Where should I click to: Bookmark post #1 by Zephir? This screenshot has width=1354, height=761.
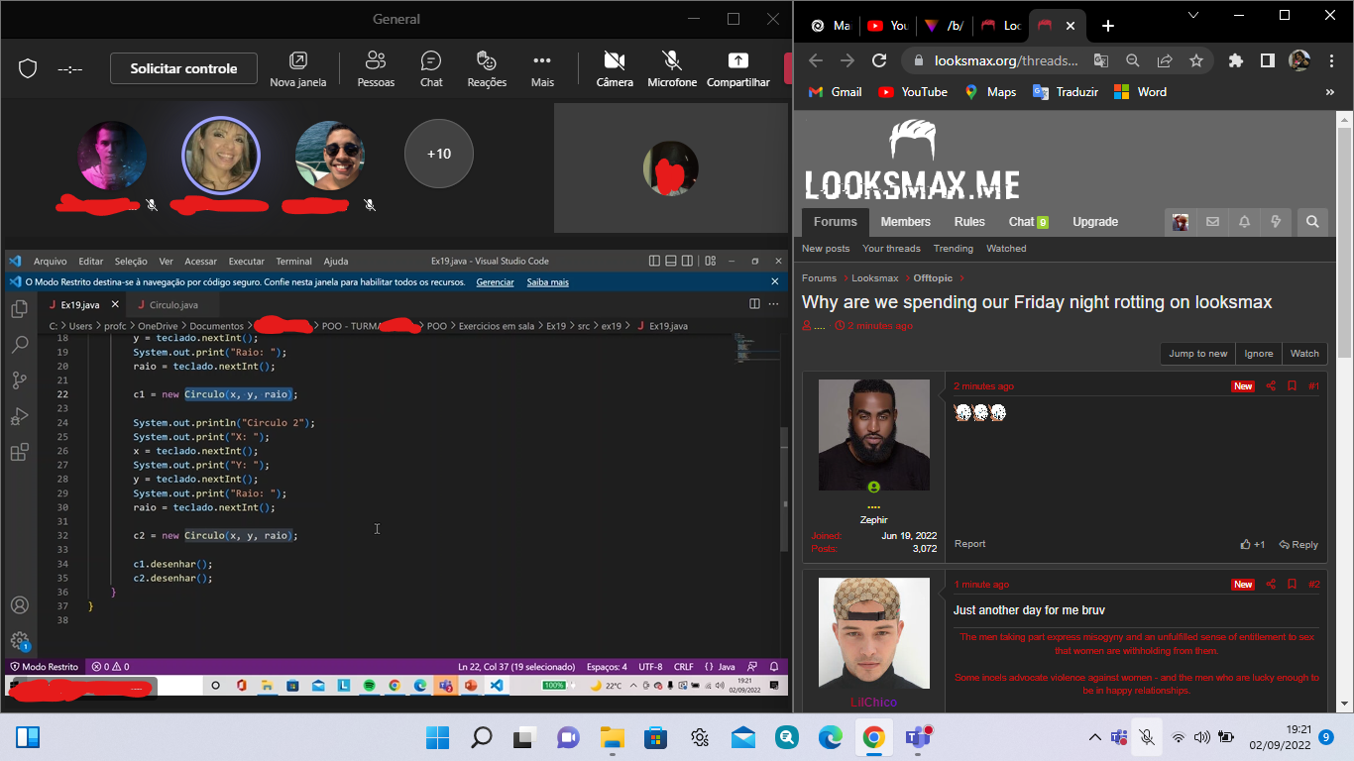1292,386
